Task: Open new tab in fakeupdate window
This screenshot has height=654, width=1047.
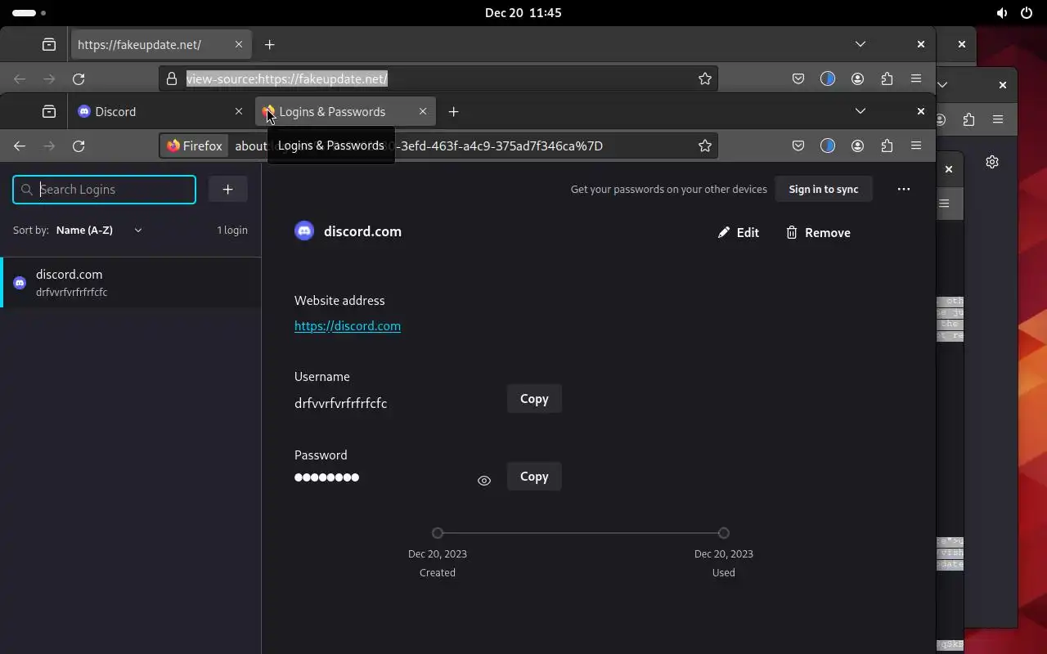Action: 270,44
